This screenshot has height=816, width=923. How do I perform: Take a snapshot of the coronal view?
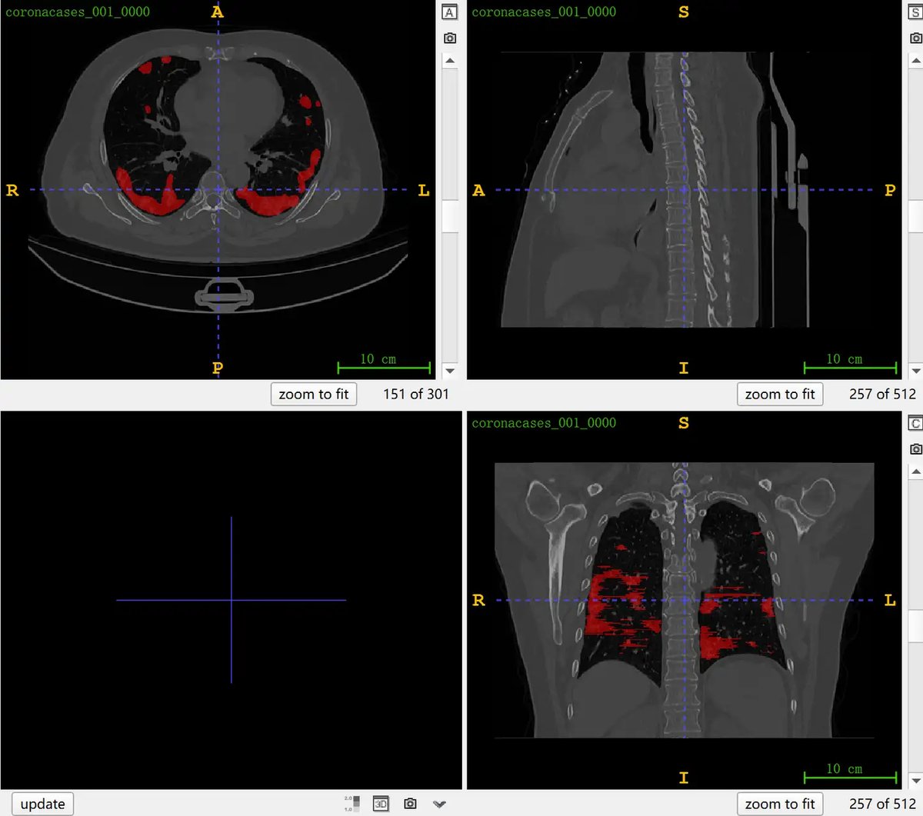pyautogui.click(x=915, y=448)
